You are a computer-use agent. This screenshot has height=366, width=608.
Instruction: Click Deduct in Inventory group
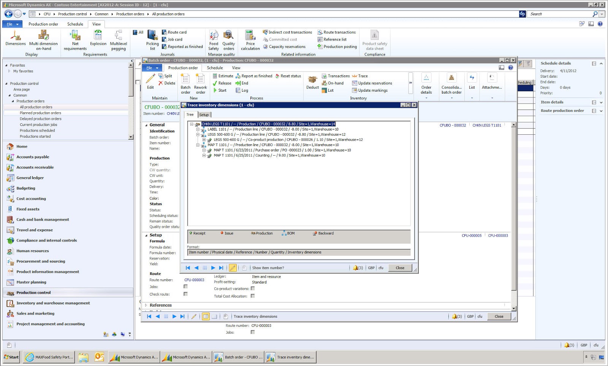pos(312,81)
